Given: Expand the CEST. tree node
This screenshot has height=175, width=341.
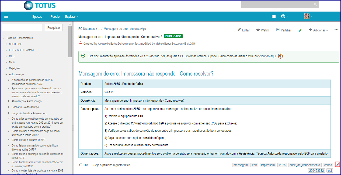Looking at the screenshot, I should (x=6, y=56).
